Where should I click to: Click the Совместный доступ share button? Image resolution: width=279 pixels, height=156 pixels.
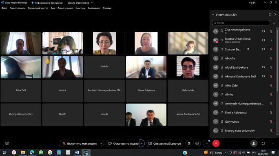[x=165, y=143]
